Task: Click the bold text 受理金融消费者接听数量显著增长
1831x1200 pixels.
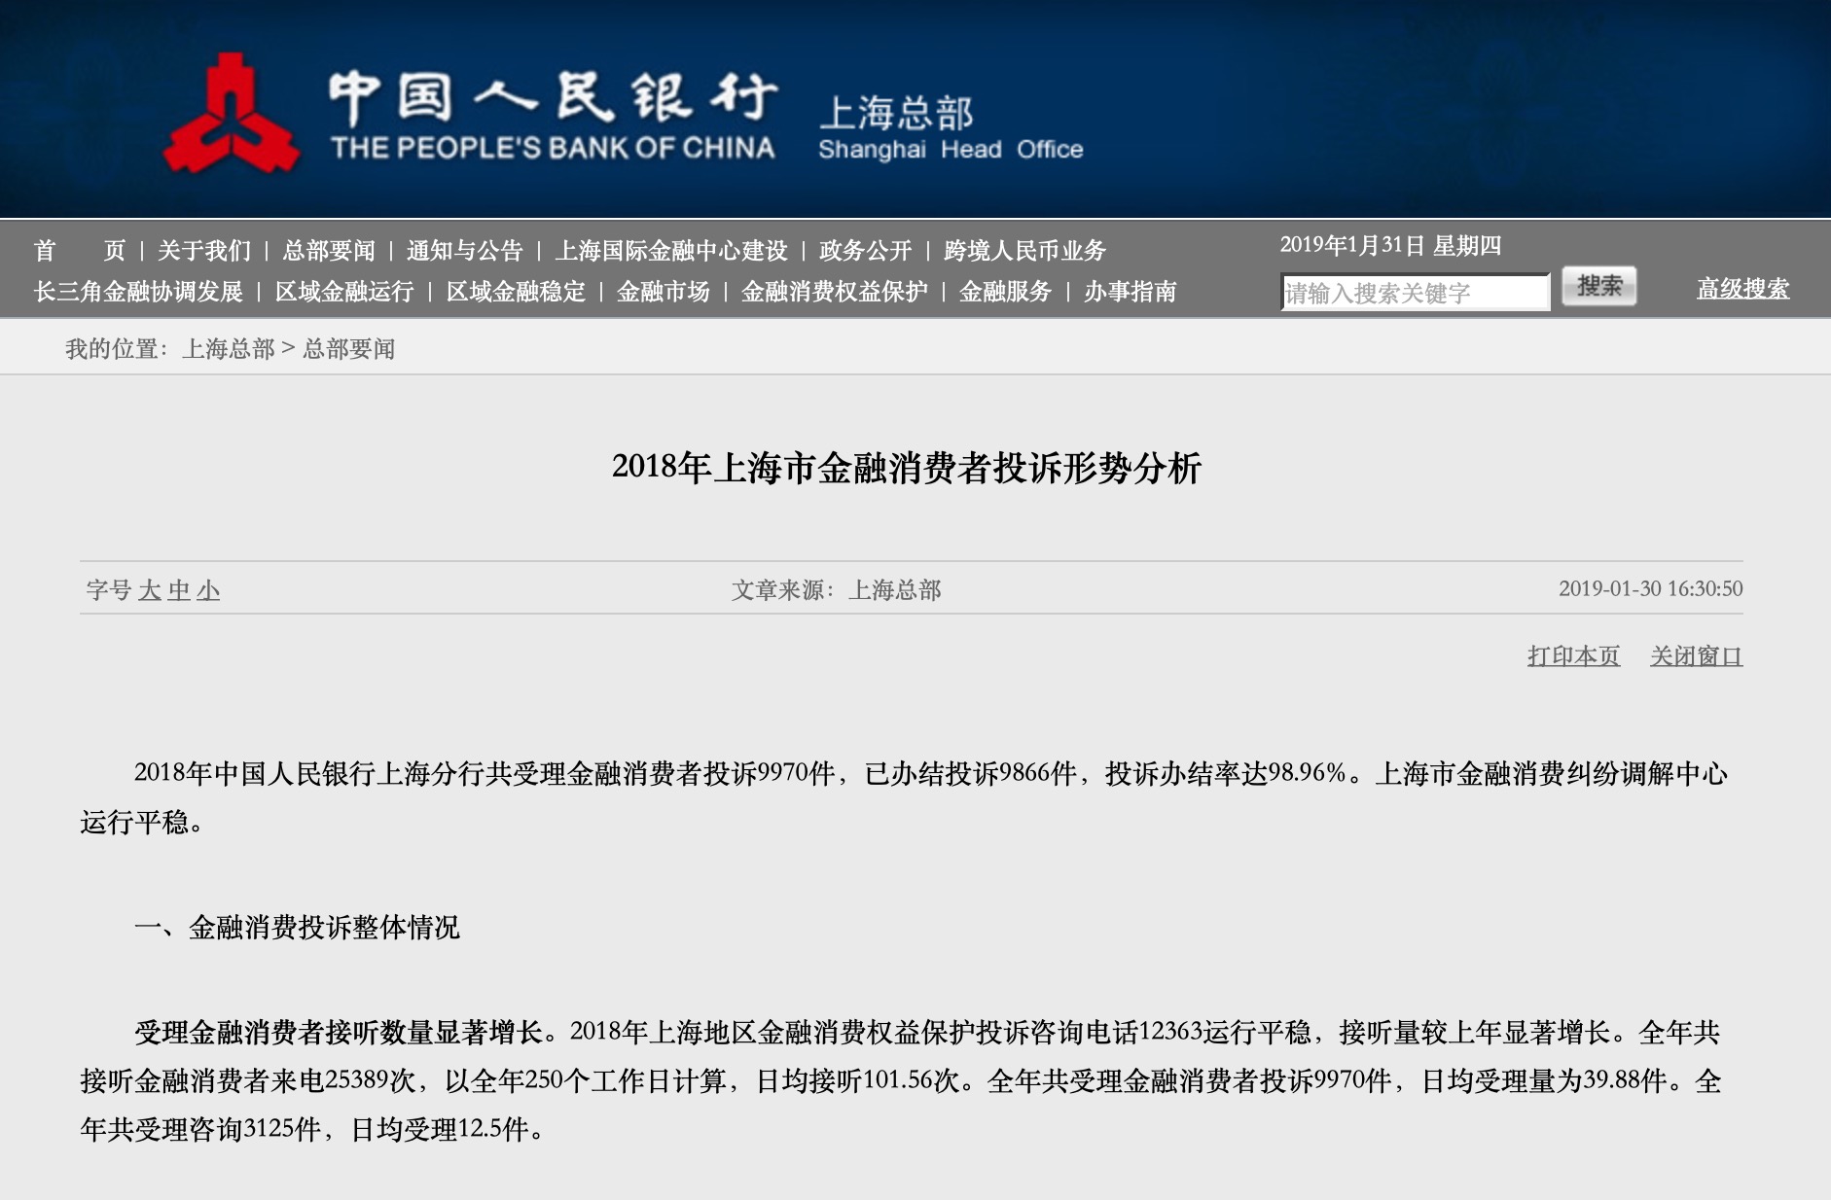Action: coord(338,1032)
